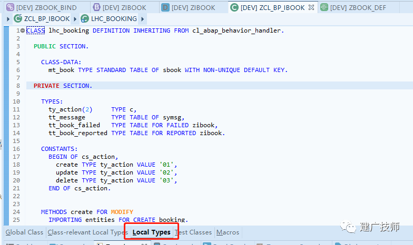
Task: Click BEGIN OF cs_action on line 17
Action: [82, 157]
